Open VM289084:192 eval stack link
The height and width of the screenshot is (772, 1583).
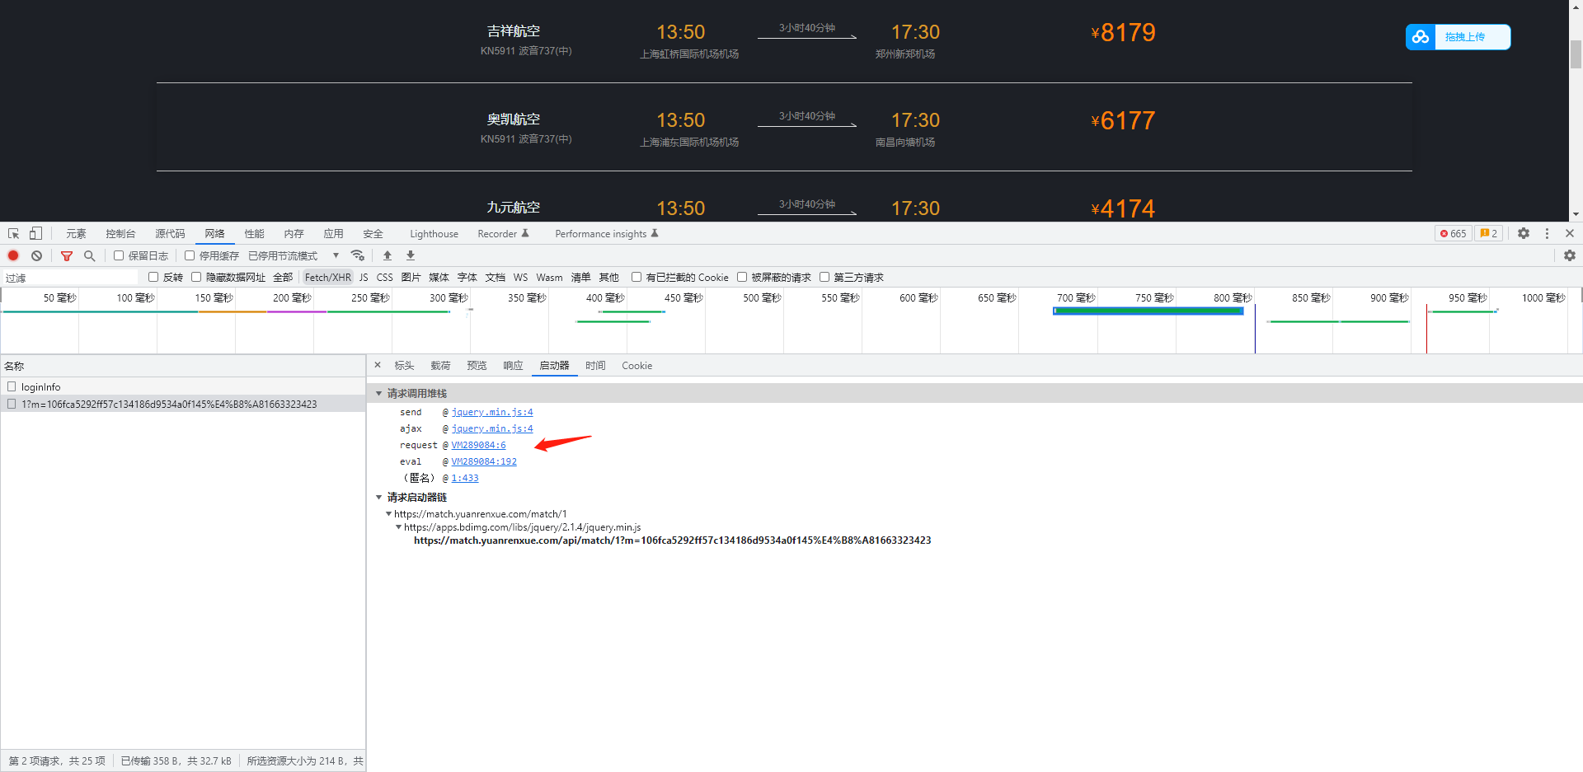point(484,461)
